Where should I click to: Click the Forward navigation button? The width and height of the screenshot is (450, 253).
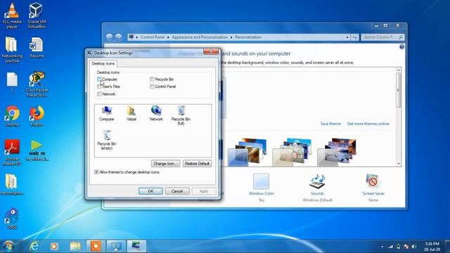[x=118, y=37]
